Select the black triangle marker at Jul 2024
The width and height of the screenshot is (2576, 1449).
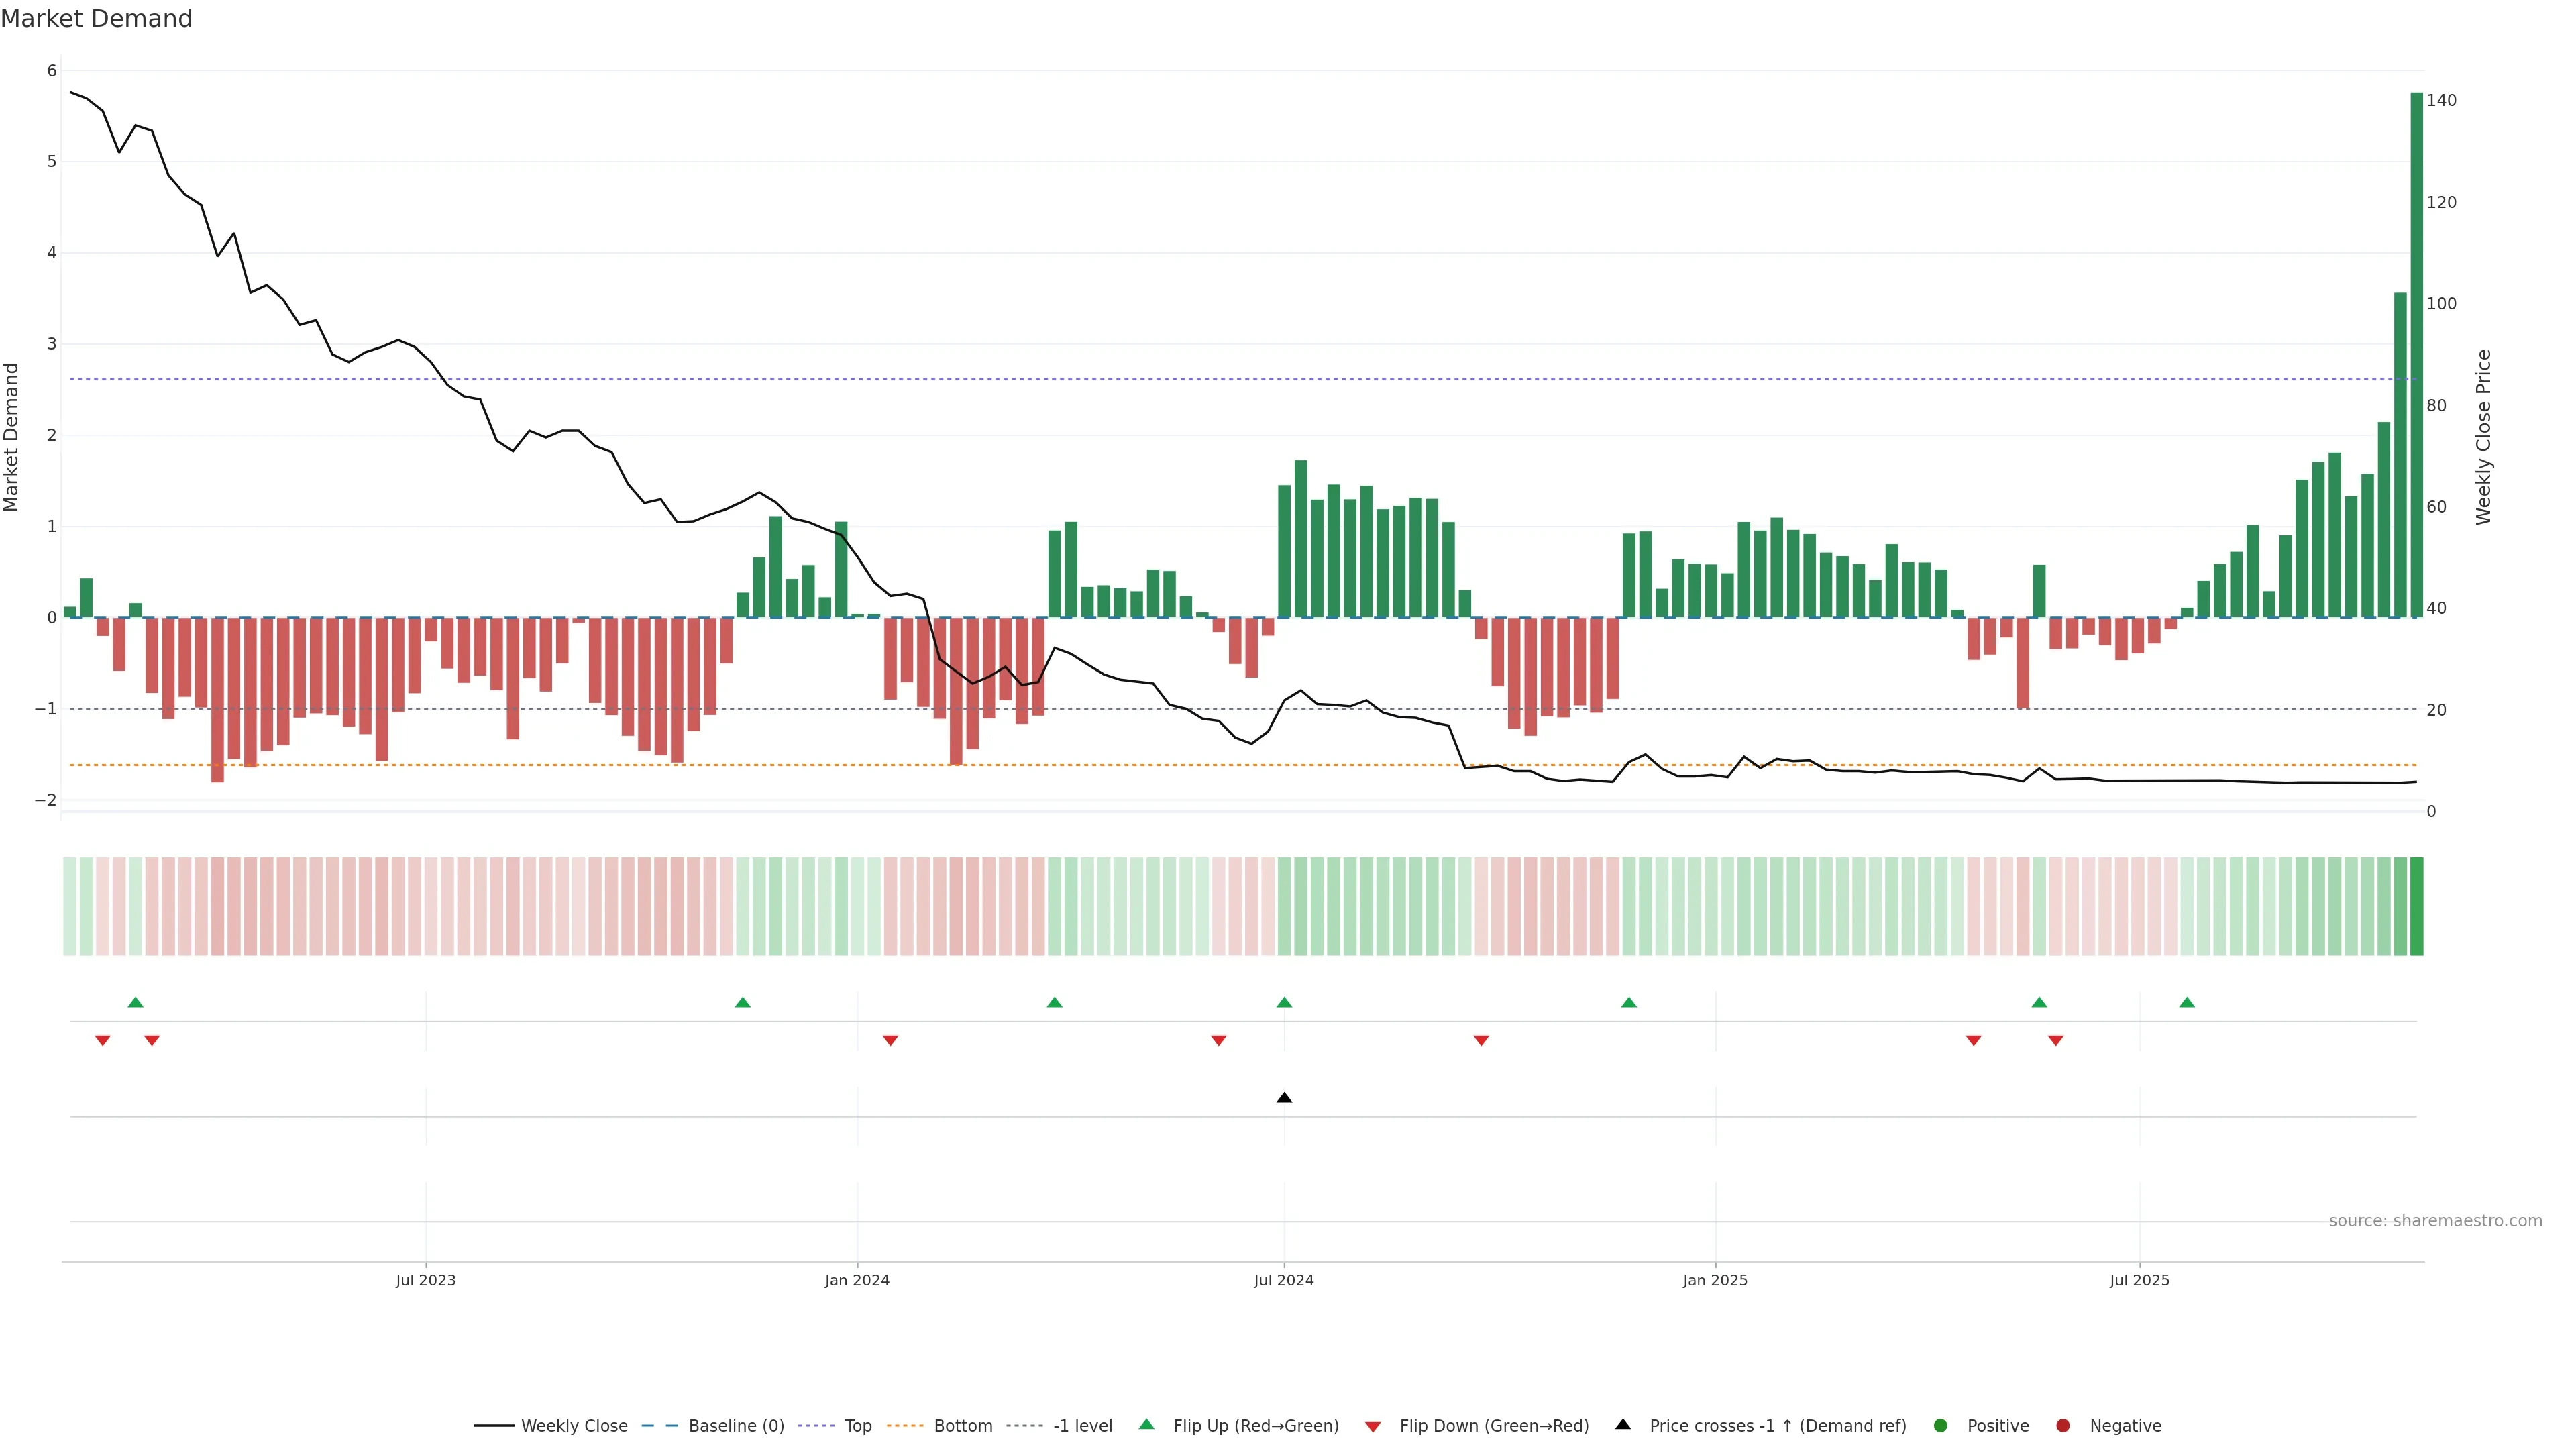click(x=1284, y=1098)
